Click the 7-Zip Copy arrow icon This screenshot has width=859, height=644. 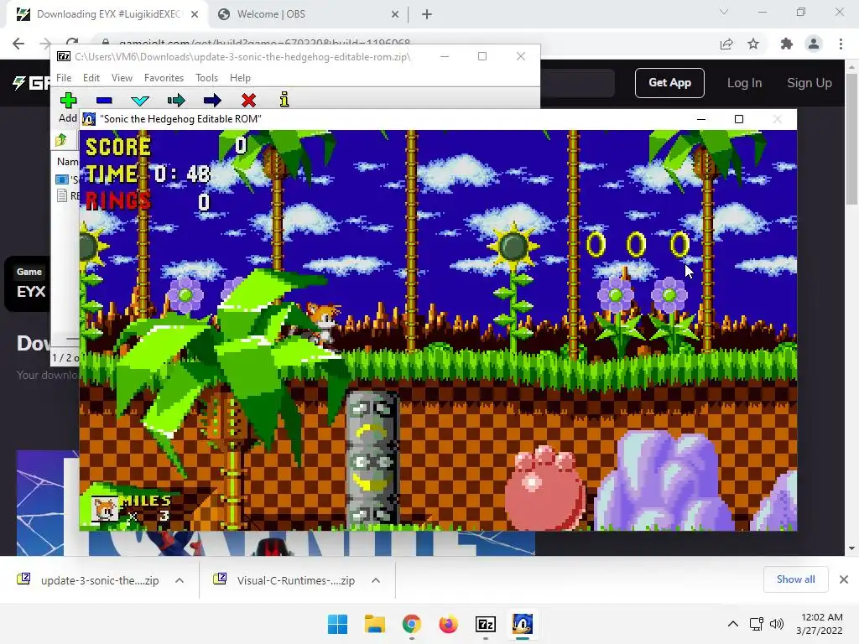click(x=176, y=101)
